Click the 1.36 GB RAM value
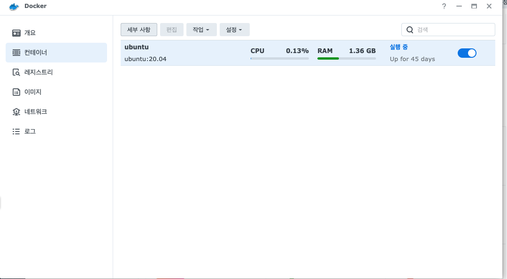This screenshot has height=279, width=507. (x=362, y=51)
